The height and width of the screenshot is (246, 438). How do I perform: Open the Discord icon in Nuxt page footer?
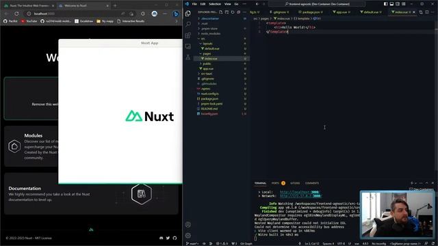[162, 238]
